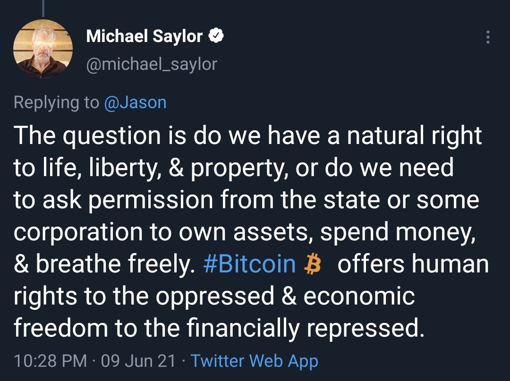
Task: Click the 10:28 PM timestamp
Action: 51,361
